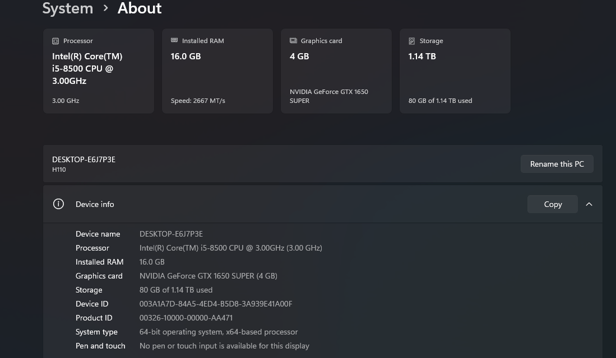The image size is (616, 358).
Task: Click the H110 model label
Action: (59, 170)
